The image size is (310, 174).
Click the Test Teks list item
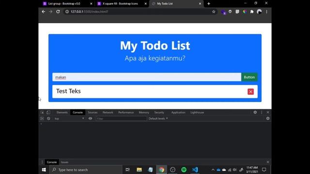coord(155,91)
